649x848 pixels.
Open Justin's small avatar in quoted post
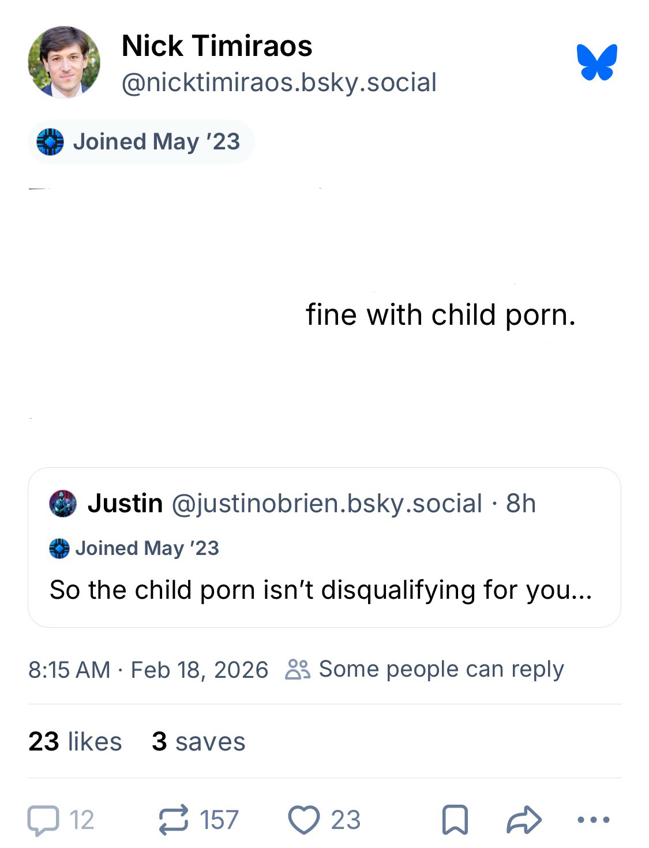pos(63,504)
